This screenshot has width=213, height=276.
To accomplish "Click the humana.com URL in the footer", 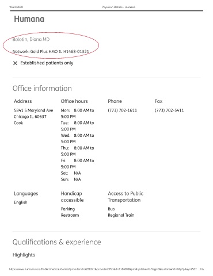I will pos(103,269).
